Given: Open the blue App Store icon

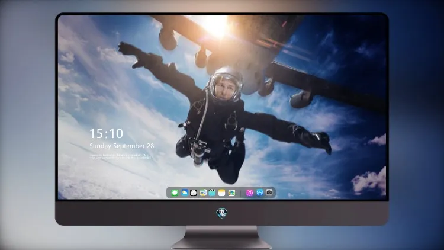Looking at the screenshot, I should (x=260, y=193).
